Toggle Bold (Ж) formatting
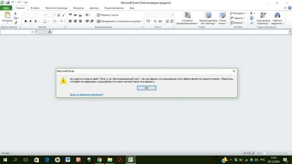 click(26, 21)
